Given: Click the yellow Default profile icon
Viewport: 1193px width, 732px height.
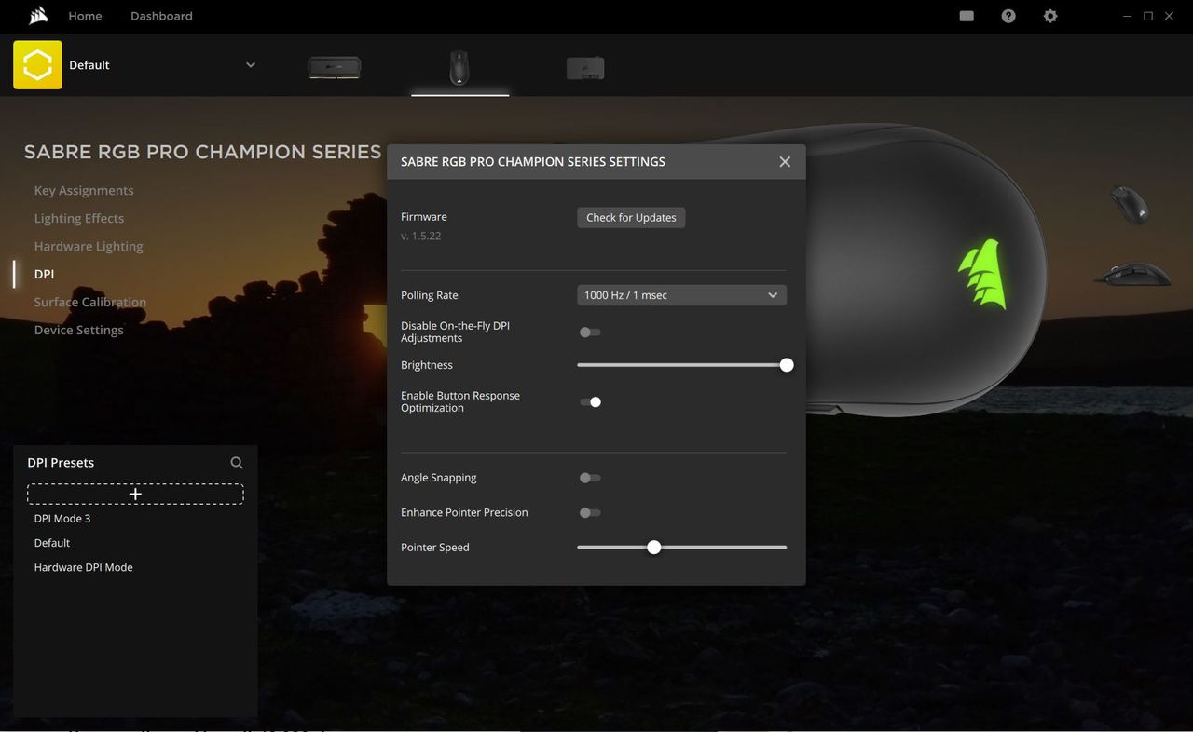Looking at the screenshot, I should 37,65.
